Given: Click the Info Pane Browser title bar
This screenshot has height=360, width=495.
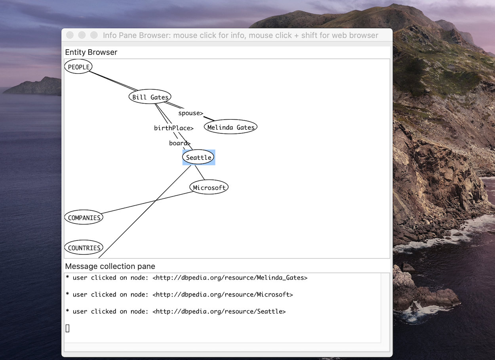Looking at the screenshot, I should pos(240,35).
